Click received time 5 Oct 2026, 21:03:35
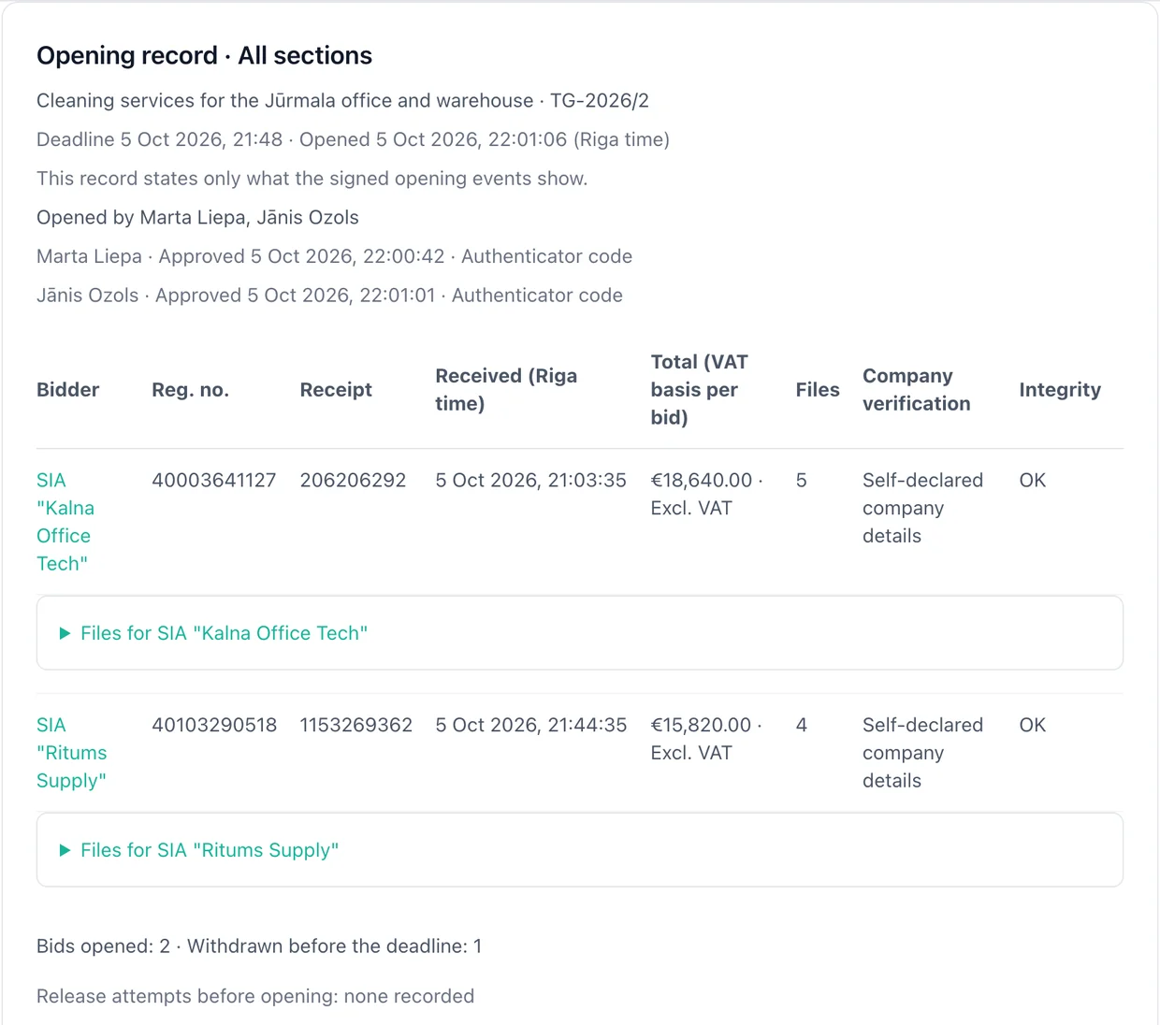The image size is (1160, 1025). [530, 481]
